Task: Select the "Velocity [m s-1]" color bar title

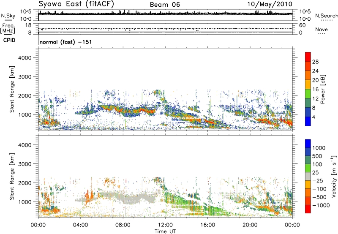Action: click(x=334, y=176)
